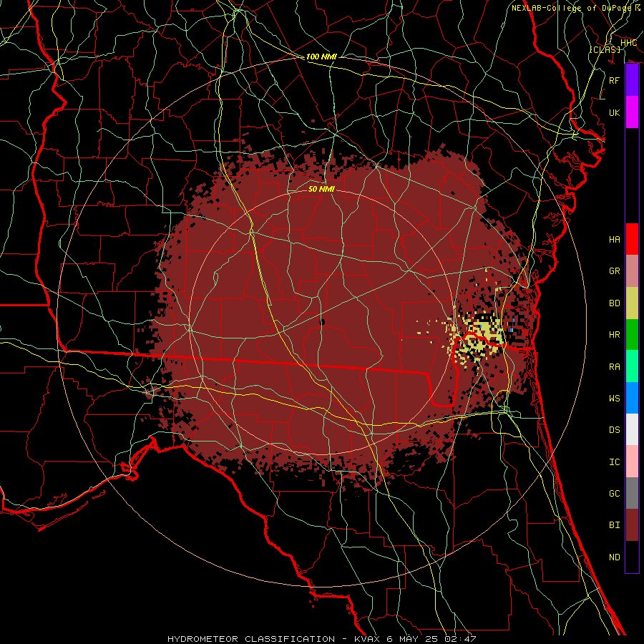Select the dark green HR legend swatch

632,335
